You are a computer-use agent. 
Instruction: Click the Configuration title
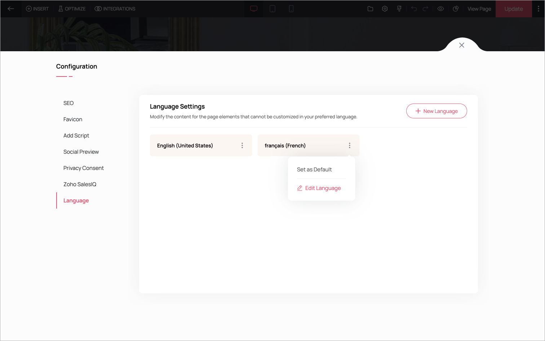click(x=77, y=66)
